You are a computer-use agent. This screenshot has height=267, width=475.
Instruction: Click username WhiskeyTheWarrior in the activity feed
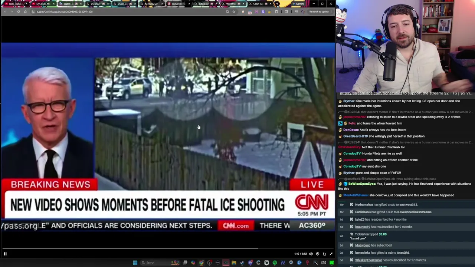click(x=368, y=260)
